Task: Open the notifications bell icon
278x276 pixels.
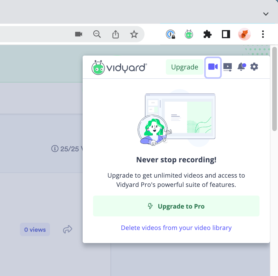Action: 242,67
